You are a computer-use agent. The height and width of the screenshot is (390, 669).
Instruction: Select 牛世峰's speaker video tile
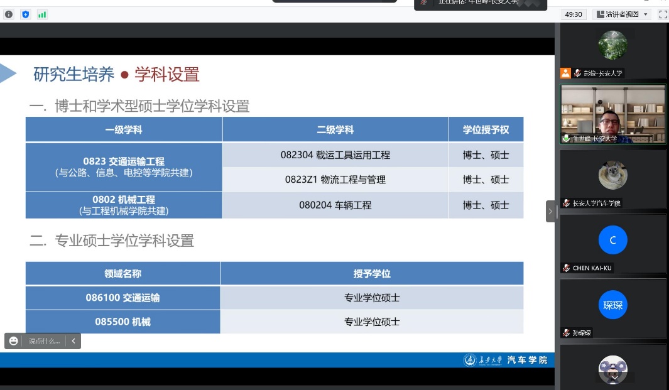pyautogui.click(x=612, y=113)
